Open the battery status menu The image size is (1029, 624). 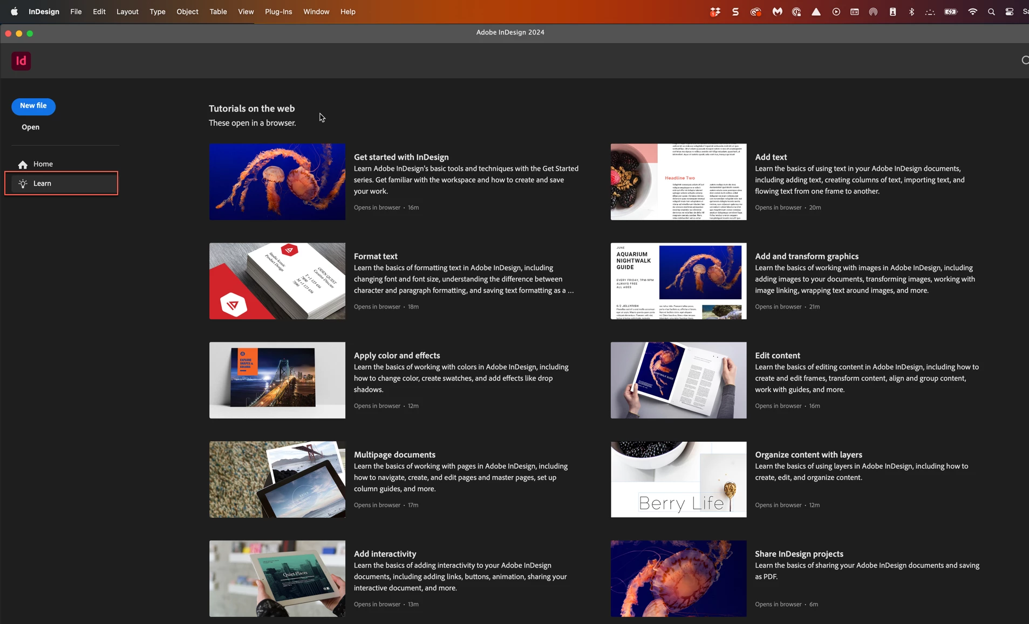951,11
